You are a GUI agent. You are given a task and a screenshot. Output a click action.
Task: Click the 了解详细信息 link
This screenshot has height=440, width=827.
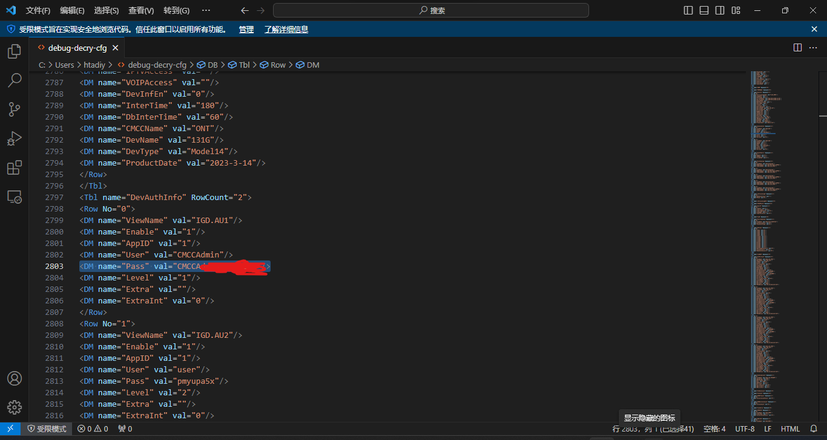click(x=286, y=29)
